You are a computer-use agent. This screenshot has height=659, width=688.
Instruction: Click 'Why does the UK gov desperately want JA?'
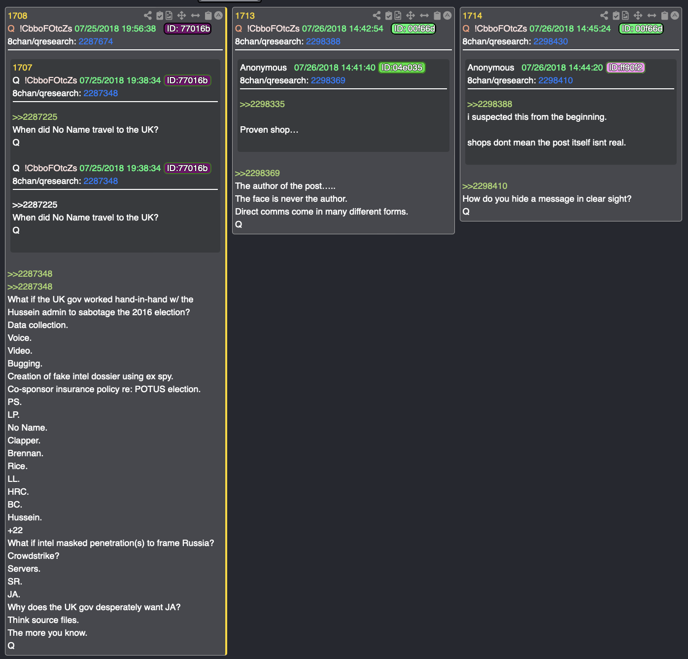[x=94, y=607]
